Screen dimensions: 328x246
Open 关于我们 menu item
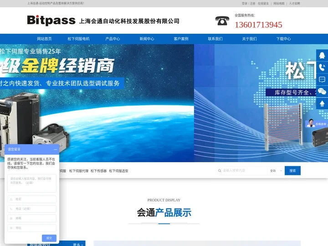[249, 39]
